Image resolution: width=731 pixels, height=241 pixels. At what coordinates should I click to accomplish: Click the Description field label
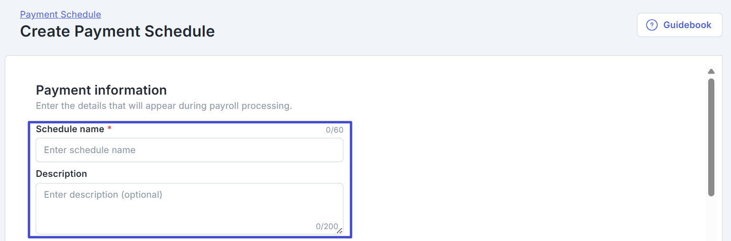[x=61, y=174]
